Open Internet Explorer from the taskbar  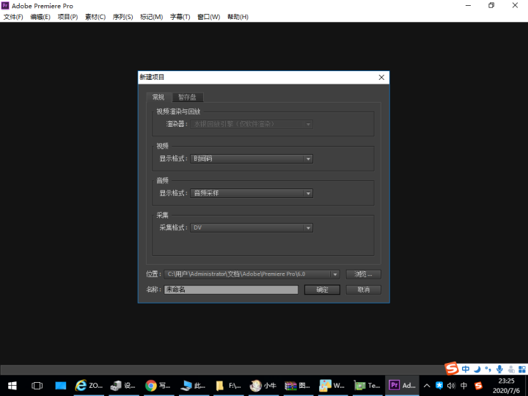(x=89, y=386)
